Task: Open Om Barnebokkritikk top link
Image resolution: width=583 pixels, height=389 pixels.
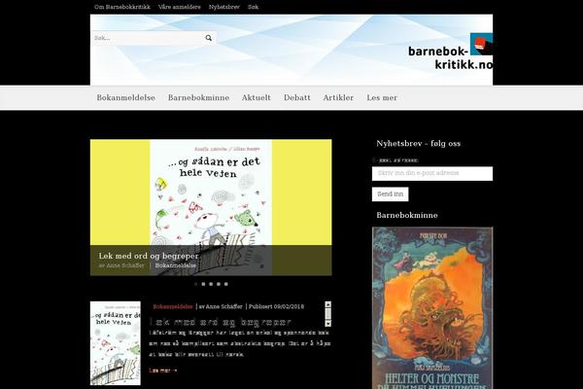Action: (x=122, y=7)
